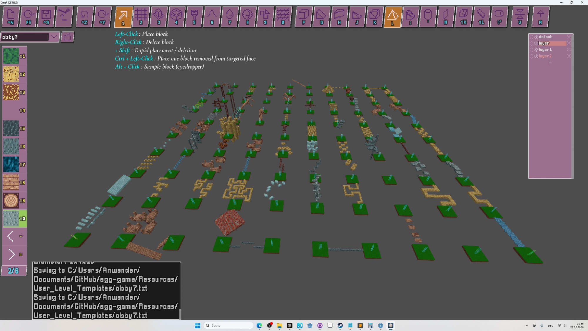The width and height of the screenshot is (588, 331).
Task: Choose the cube block shape (F)
Action: (303, 17)
